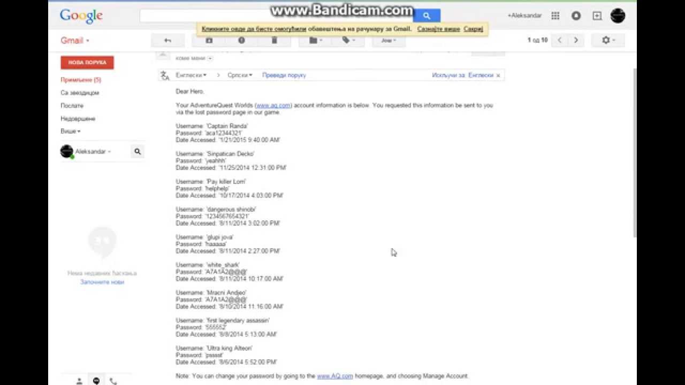
Task: Click the share plus box icon
Action: [597, 16]
